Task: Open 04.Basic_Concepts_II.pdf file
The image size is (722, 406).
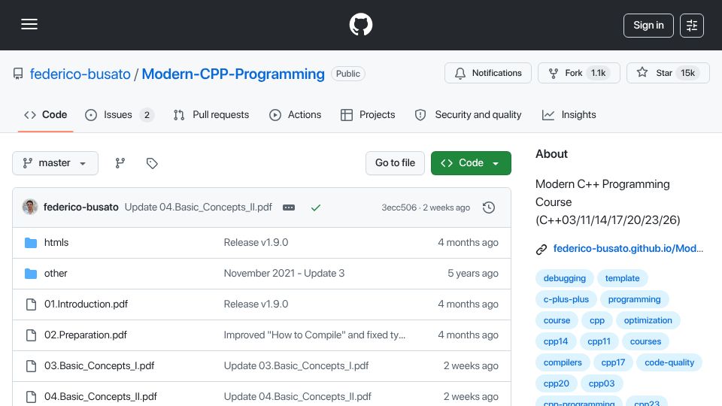Action: (x=101, y=397)
